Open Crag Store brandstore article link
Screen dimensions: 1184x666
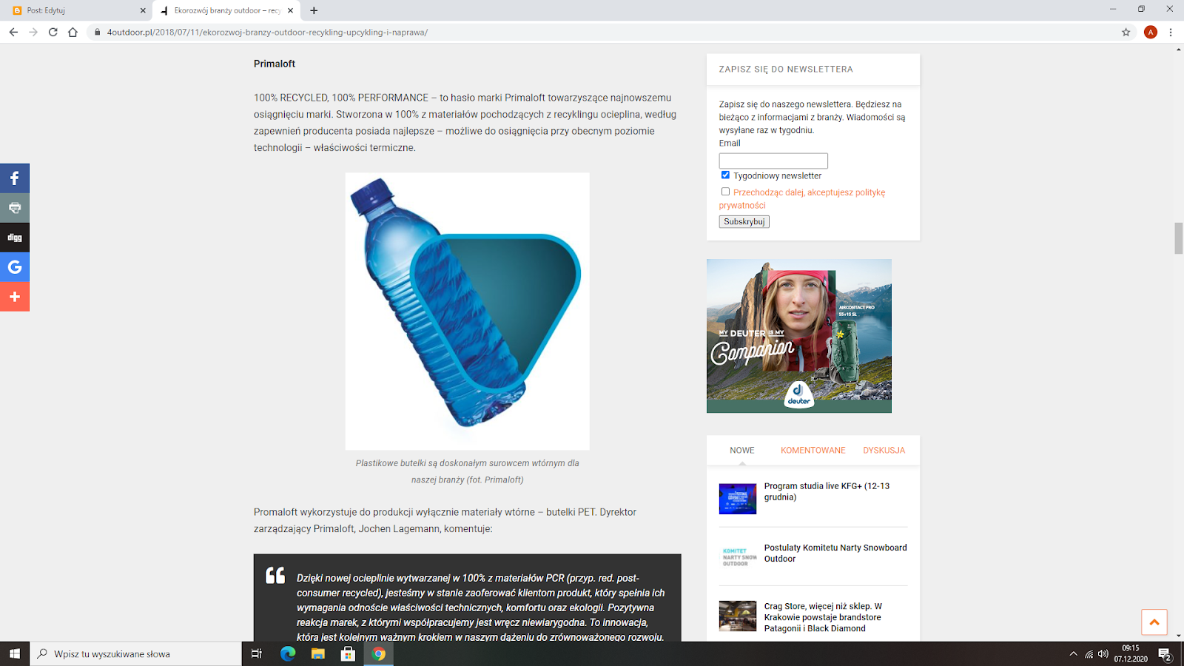click(823, 617)
